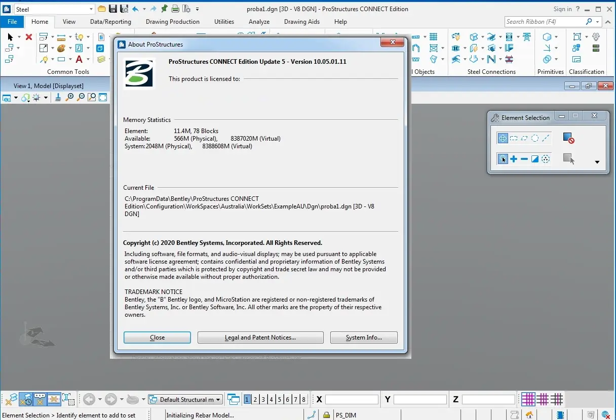Toggle view number 8 button
This screenshot has width=616, height=420.
point(304,399)
